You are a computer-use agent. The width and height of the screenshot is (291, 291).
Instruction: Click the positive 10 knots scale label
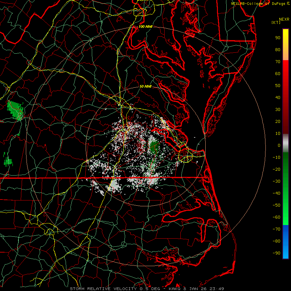[x=278, y=134]
